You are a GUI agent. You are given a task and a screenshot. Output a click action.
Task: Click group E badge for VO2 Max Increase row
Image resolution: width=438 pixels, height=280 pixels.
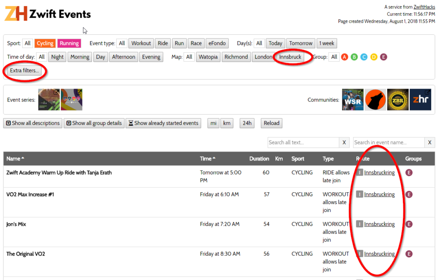[409, 194]
